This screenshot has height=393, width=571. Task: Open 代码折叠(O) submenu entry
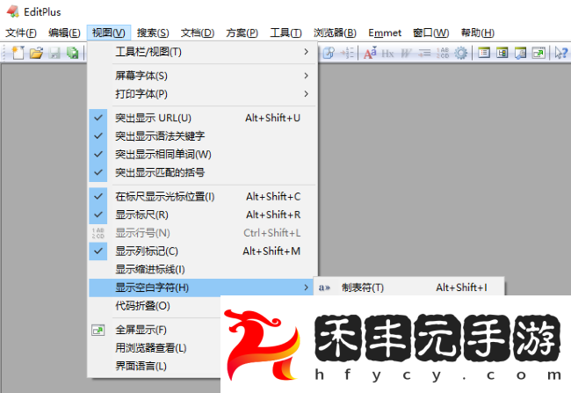155,306
